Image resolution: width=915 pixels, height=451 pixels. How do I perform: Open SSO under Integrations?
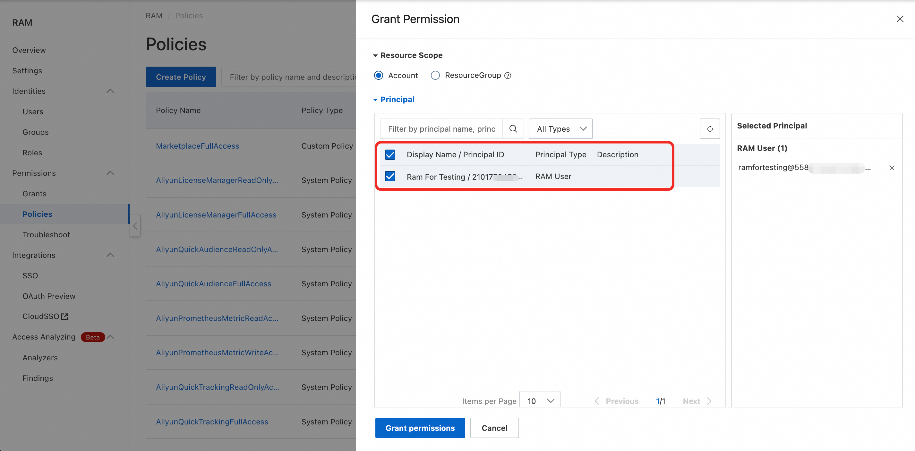click(x=30, y=275)
